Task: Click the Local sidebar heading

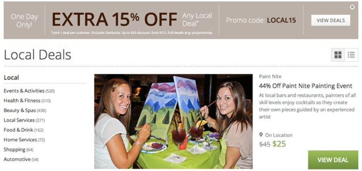Action: 11,77
